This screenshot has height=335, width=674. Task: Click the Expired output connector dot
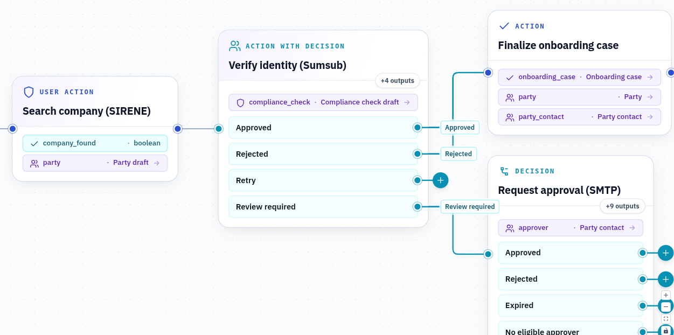point(642,305)
